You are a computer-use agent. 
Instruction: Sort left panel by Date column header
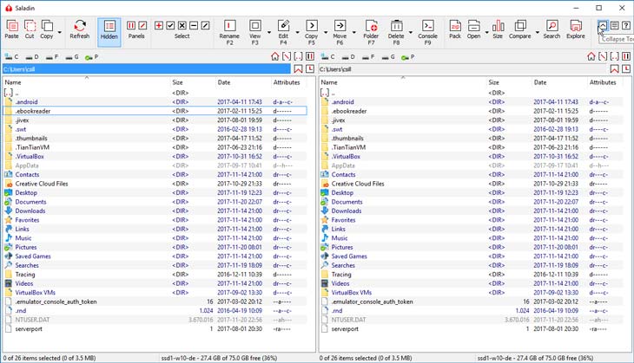click(x=224, y=82)
